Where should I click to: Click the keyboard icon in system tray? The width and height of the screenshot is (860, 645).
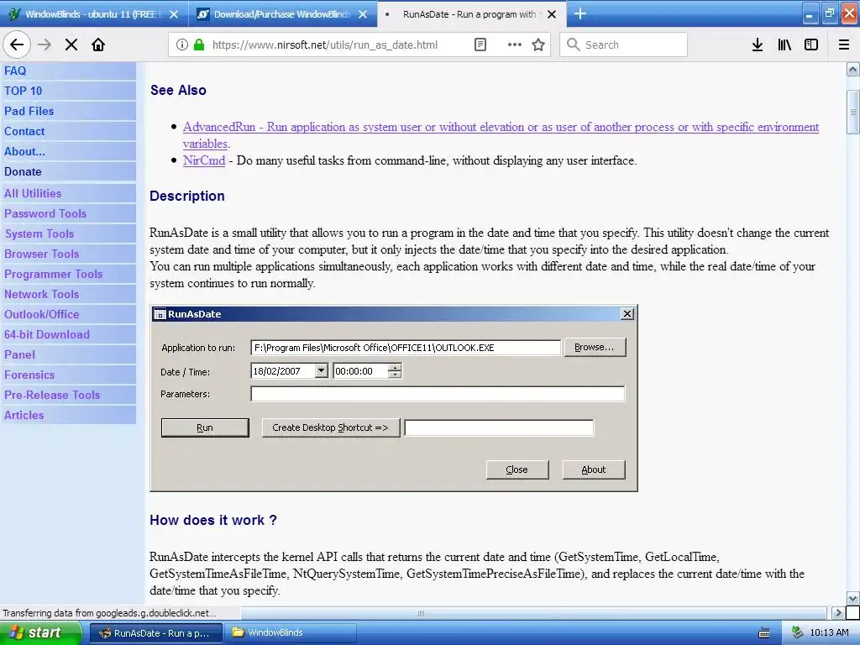(x=764, y=633)
